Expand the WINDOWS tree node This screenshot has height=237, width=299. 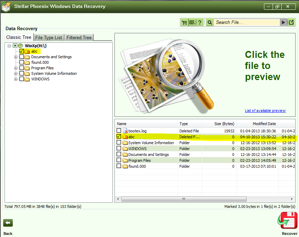point(16,79)
